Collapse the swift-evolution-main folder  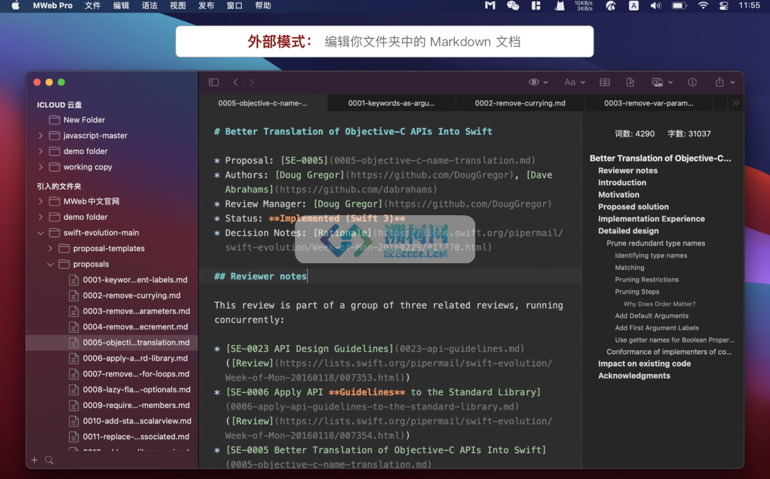(x=40, y=233)
